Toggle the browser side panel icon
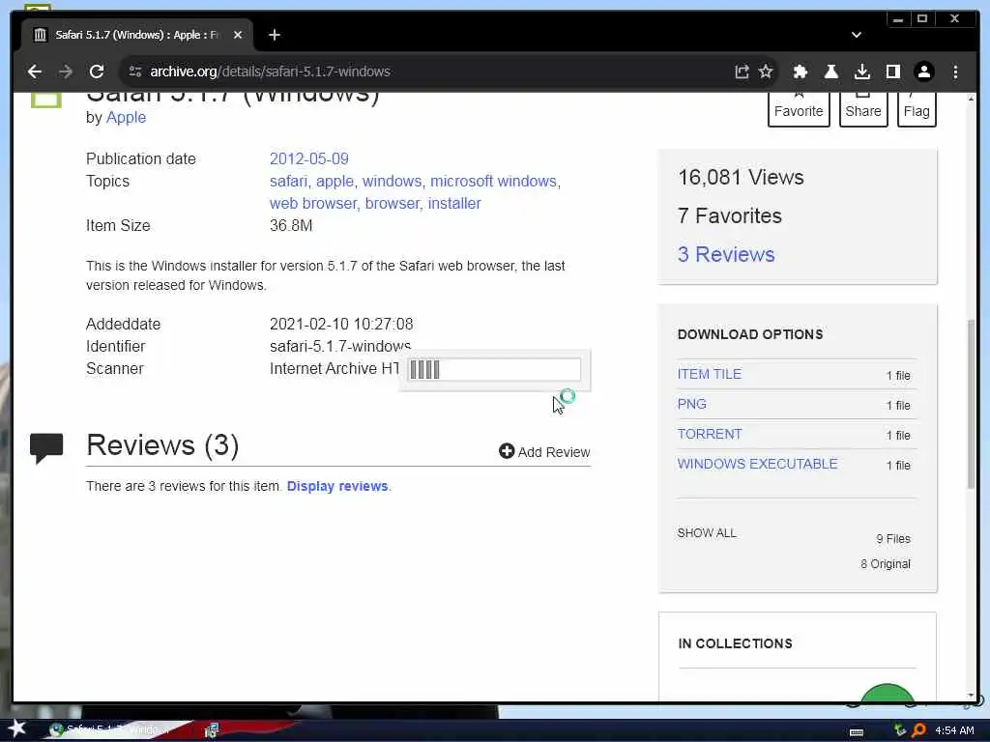Viewport: 990px width, 742px height. (892, 71)
